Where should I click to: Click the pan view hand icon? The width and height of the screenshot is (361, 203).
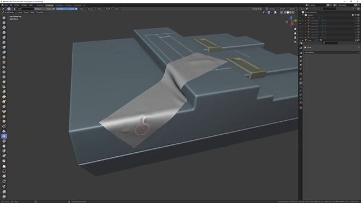click(x=295, y=33)
